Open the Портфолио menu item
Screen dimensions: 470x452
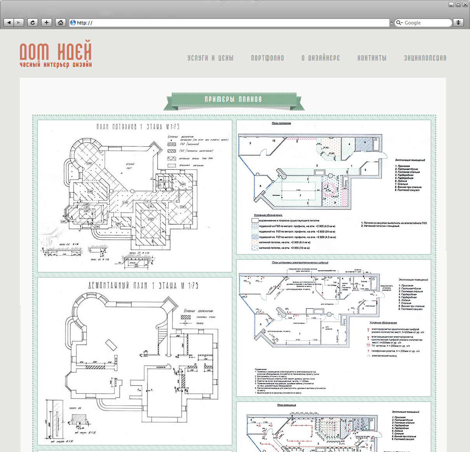268,58
